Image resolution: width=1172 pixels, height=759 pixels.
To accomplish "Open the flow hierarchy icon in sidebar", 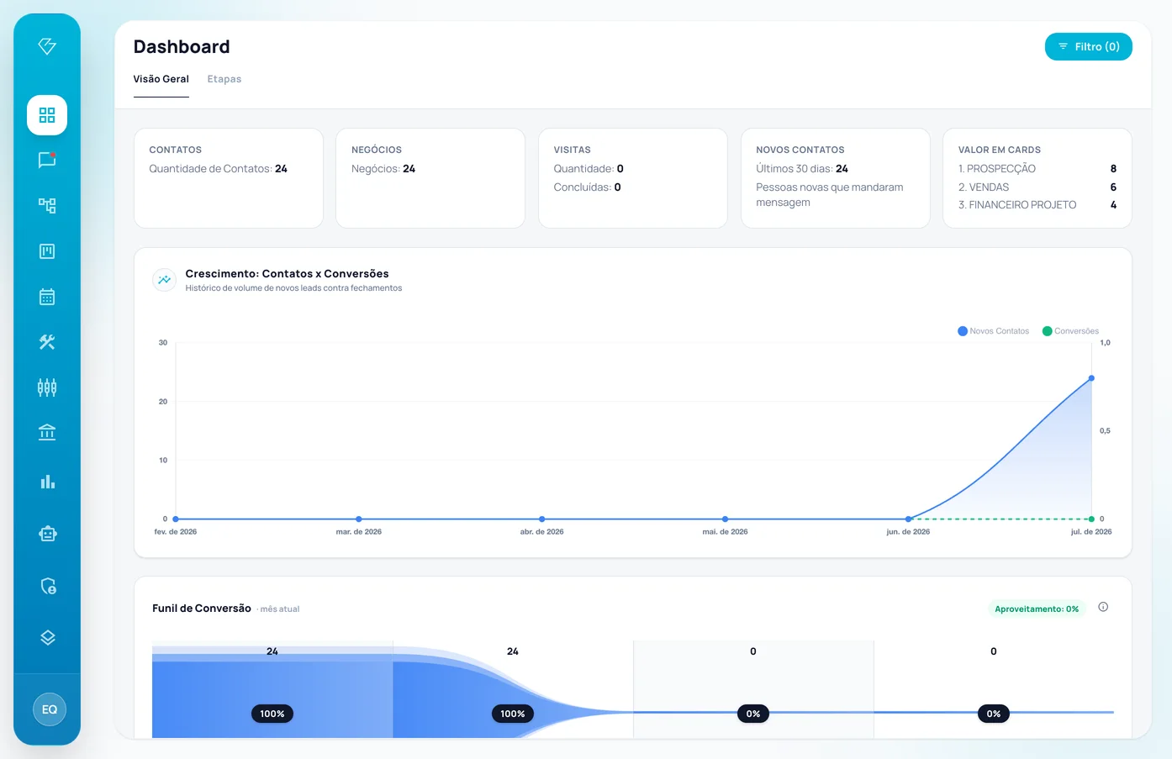I will (x=47, y=205).
